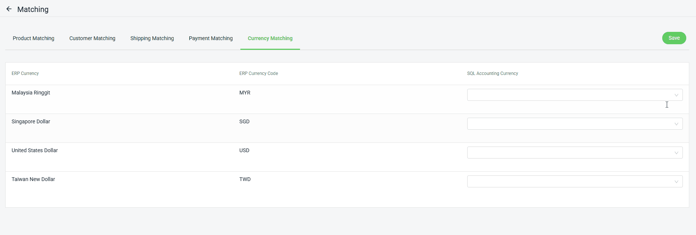Open SQL Accounting Currency dropdown for Malaysia Ringgit
Viewport: 696px width, 235px height.
(x=574, y=95)
